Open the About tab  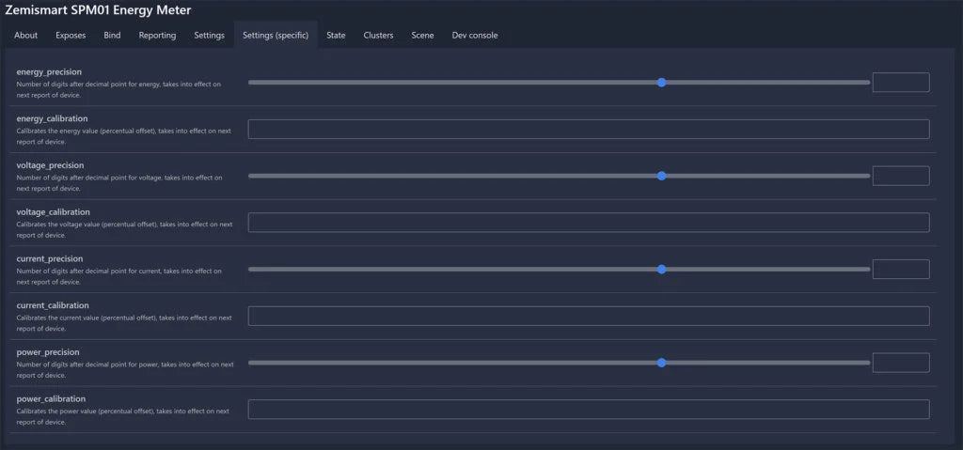coord(26,36)
